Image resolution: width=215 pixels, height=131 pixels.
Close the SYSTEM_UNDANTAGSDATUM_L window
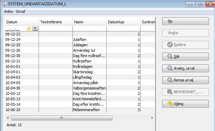[210, 4]
